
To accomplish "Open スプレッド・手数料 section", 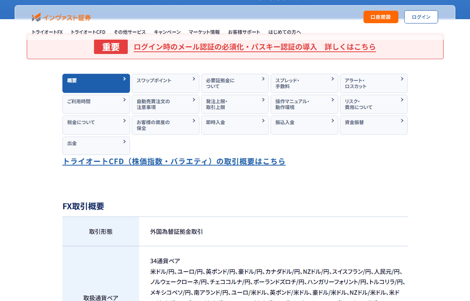I will pyautogui.click(x=304, y=83).
